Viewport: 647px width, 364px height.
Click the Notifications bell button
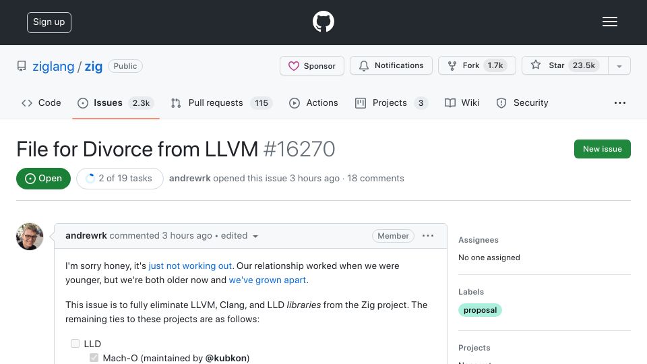coord(391,65)
